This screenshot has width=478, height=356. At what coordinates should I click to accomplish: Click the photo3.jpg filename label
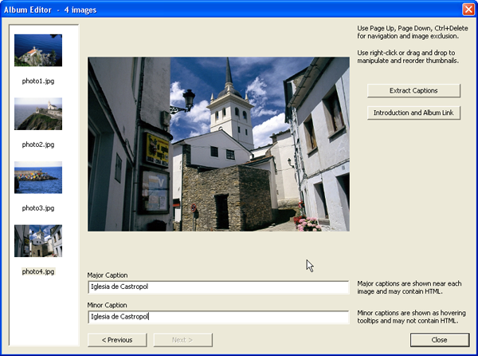coord(38,208)
